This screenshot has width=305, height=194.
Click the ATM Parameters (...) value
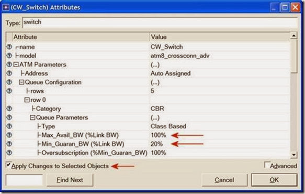[155, 65]
